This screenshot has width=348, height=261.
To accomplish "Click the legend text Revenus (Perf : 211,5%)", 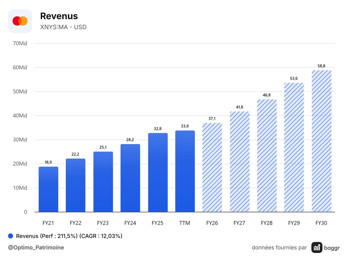I will pos(47,236).
